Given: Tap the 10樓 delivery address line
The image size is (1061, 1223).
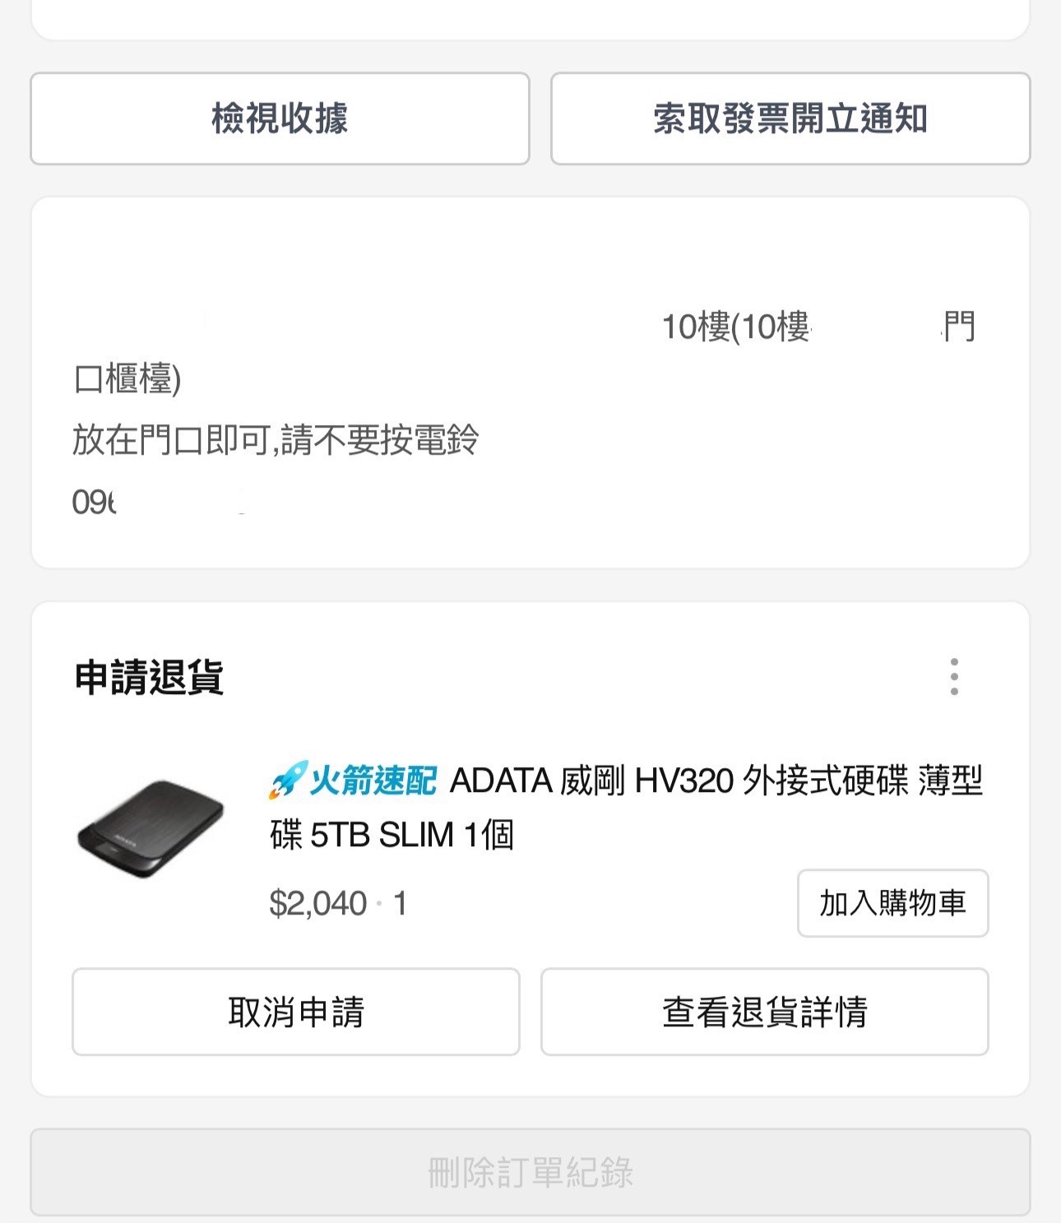Looking at the screenshot, I should tap(819, 327).
